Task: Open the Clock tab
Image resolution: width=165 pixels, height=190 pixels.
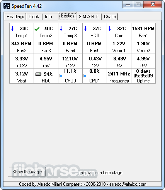Action: 34,17
